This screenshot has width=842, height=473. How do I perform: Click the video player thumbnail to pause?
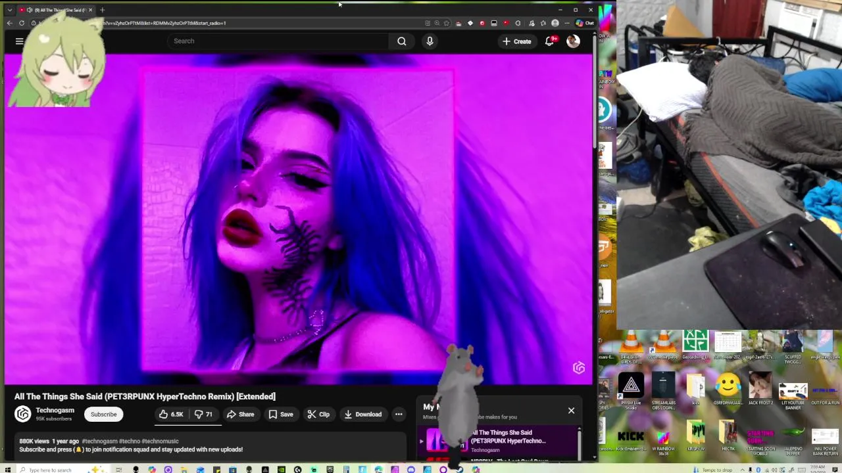click(298, 219)
